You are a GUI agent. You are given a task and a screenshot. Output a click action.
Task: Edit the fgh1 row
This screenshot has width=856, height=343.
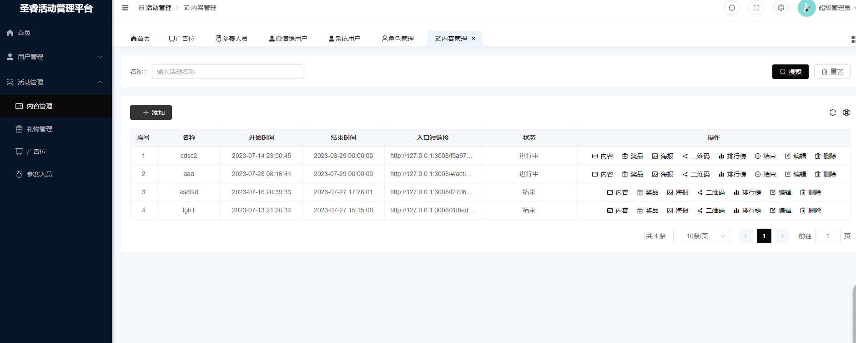click(780, 211)
